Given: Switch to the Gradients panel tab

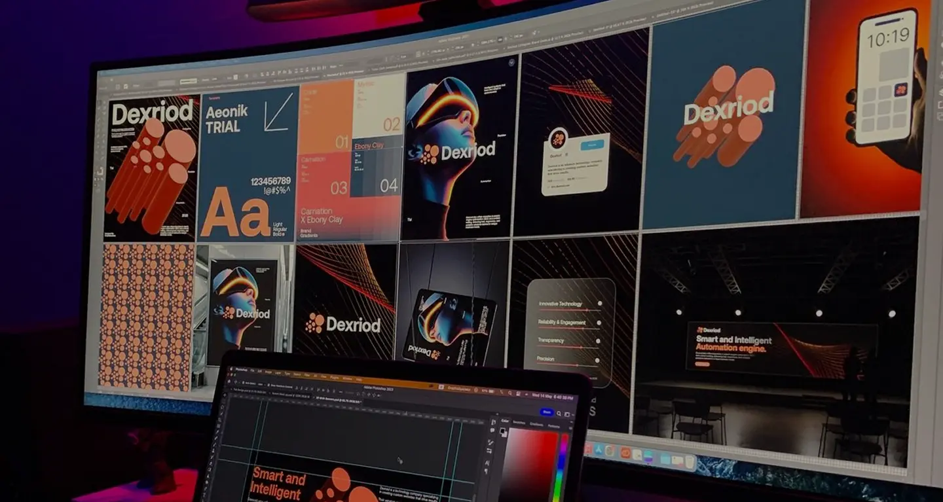Looking at the screenshot, I should coord(536,424).
